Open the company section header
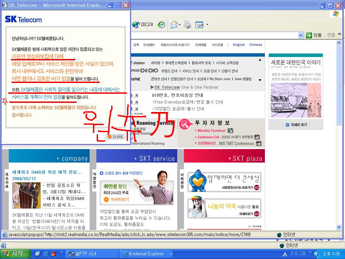345x259 pixels. (x=49, y=156)
